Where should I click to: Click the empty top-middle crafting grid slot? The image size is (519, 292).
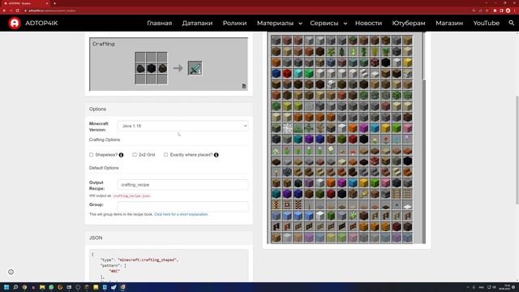pyautogui.click(x=152, y=58)
